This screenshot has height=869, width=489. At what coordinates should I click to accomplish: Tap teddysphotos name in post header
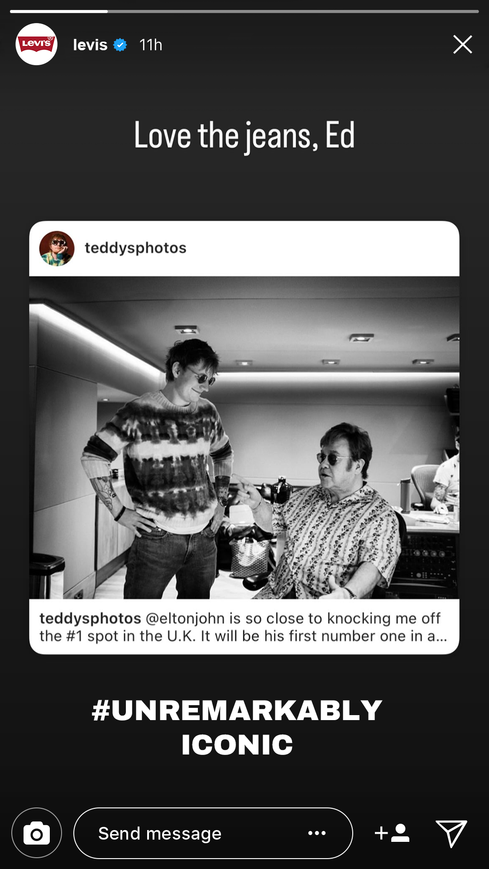135,248
